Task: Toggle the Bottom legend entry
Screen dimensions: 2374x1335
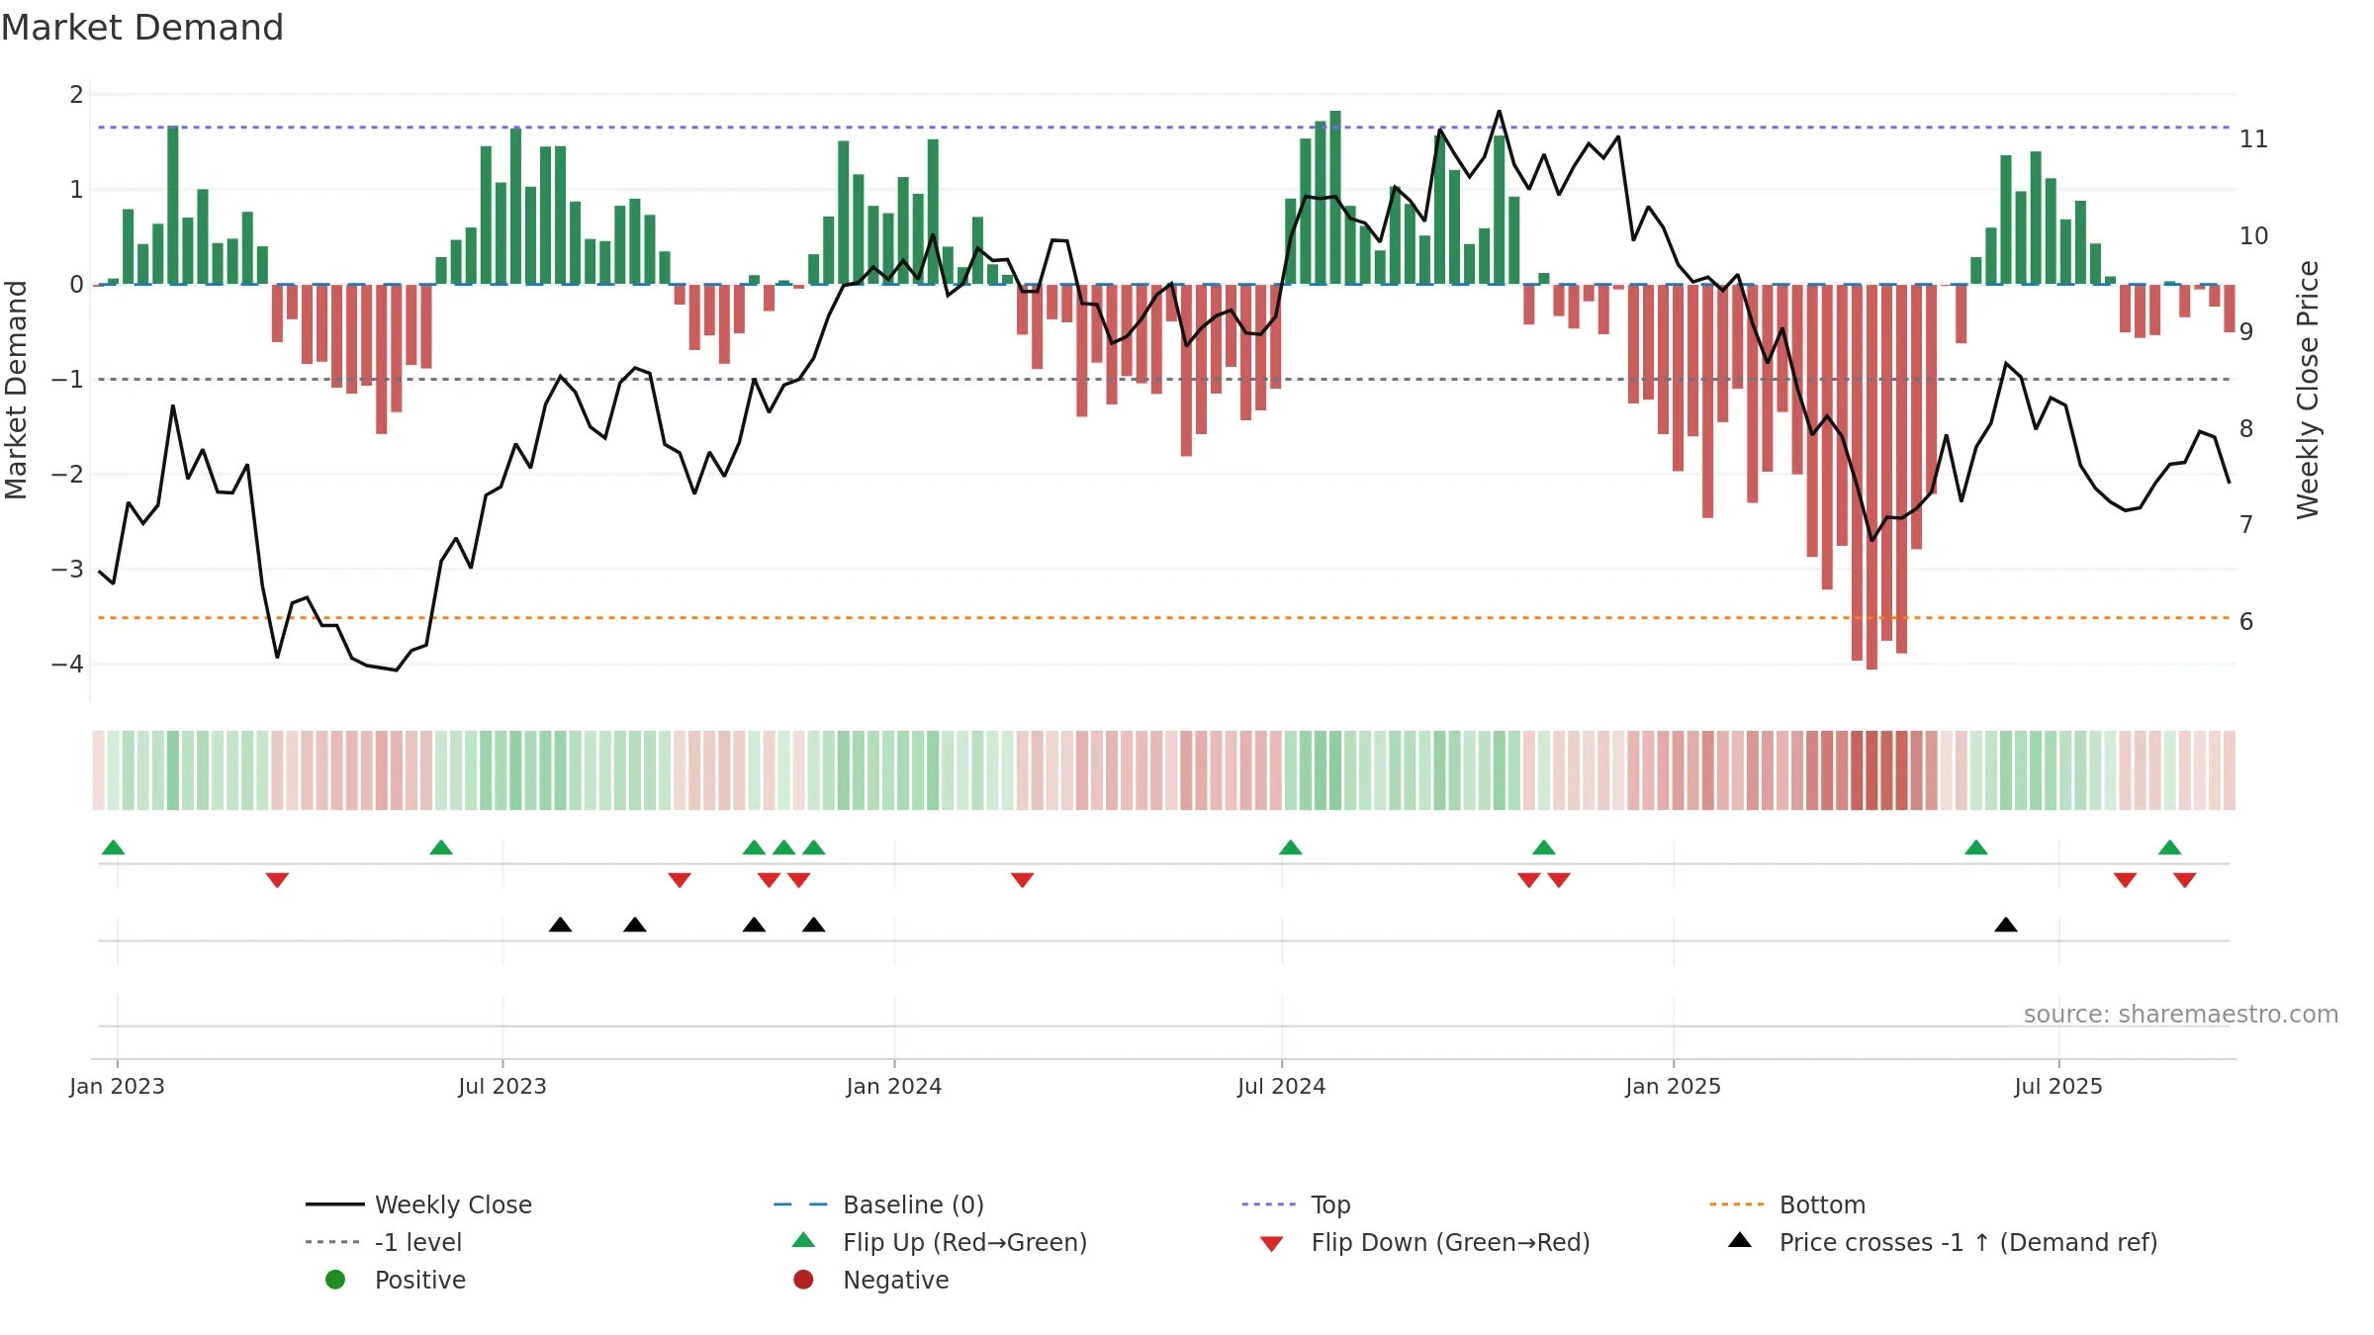Action: (1822, 1204)
